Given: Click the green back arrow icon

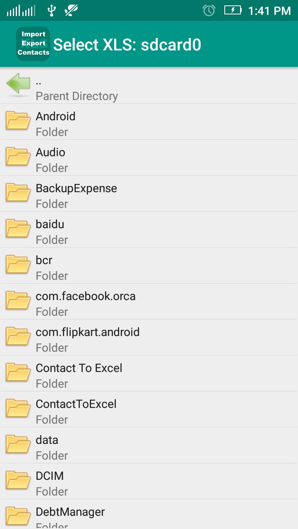Looking at the screenshot, I should click(x=18, y=85).
